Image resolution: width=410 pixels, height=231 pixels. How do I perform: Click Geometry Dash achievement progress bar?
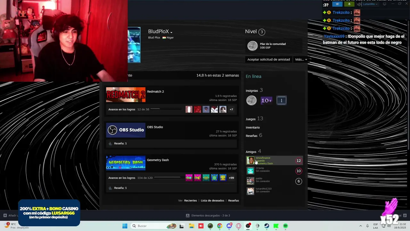click(x=167, y=178)
